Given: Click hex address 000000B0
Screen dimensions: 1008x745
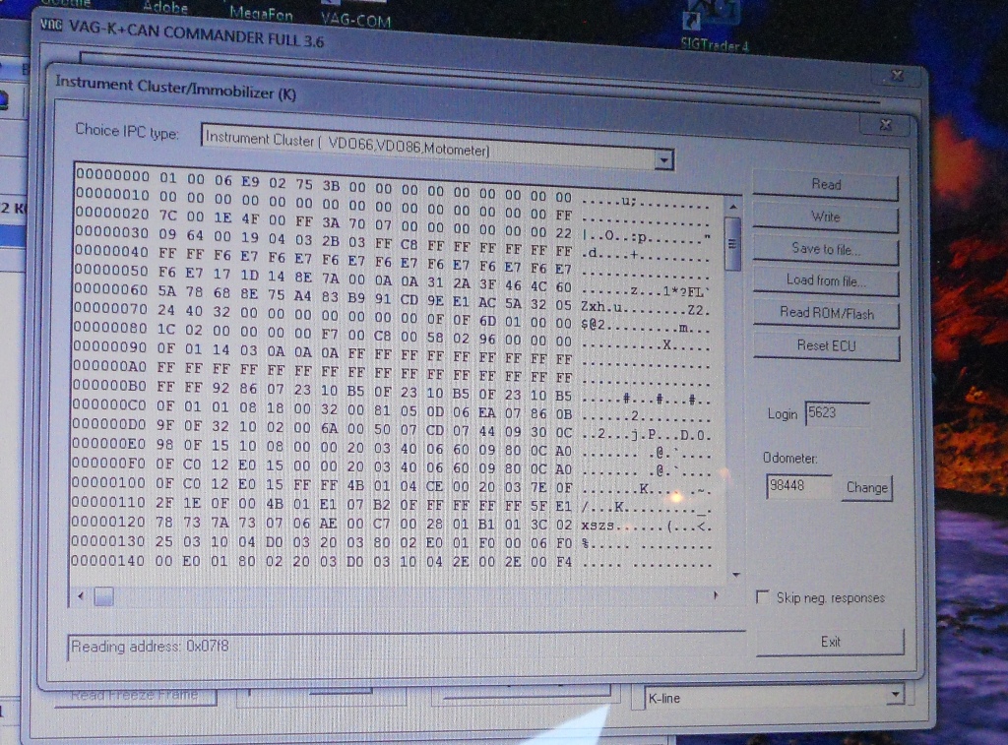Looking at the screenshot, I should point(109,386).
